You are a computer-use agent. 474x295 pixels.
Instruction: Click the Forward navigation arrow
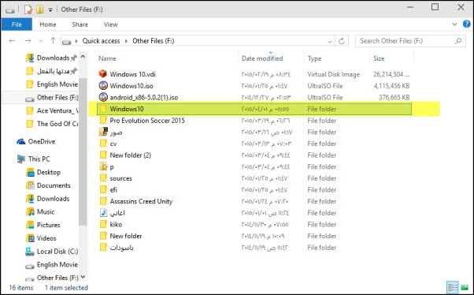[x=28, y=40]
